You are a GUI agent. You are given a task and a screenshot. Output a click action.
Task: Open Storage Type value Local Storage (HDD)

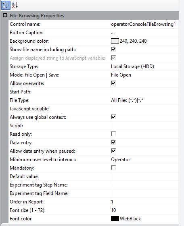click(144, 66)
